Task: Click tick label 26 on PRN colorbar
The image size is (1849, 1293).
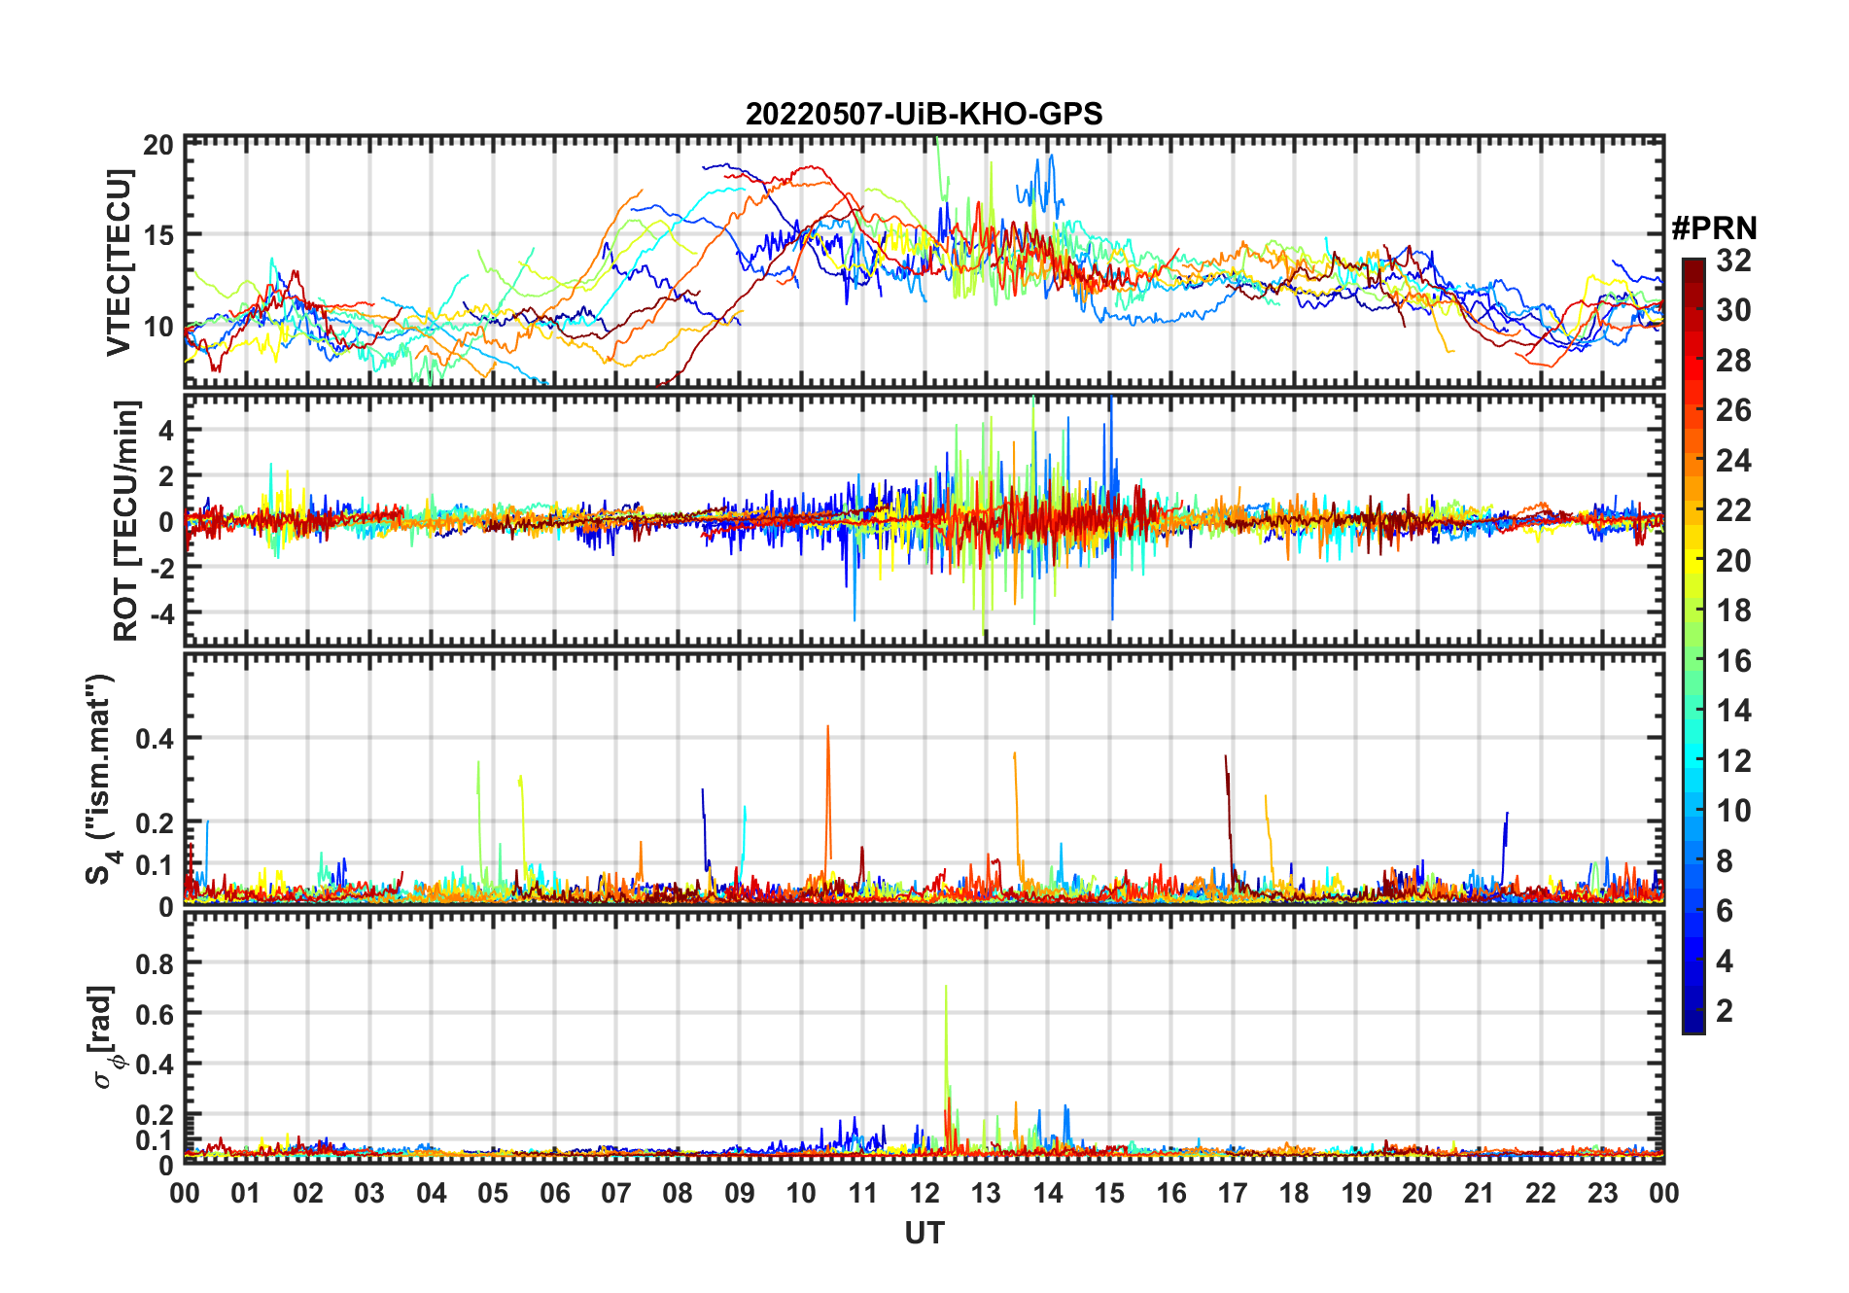Action: point(1733,410)
